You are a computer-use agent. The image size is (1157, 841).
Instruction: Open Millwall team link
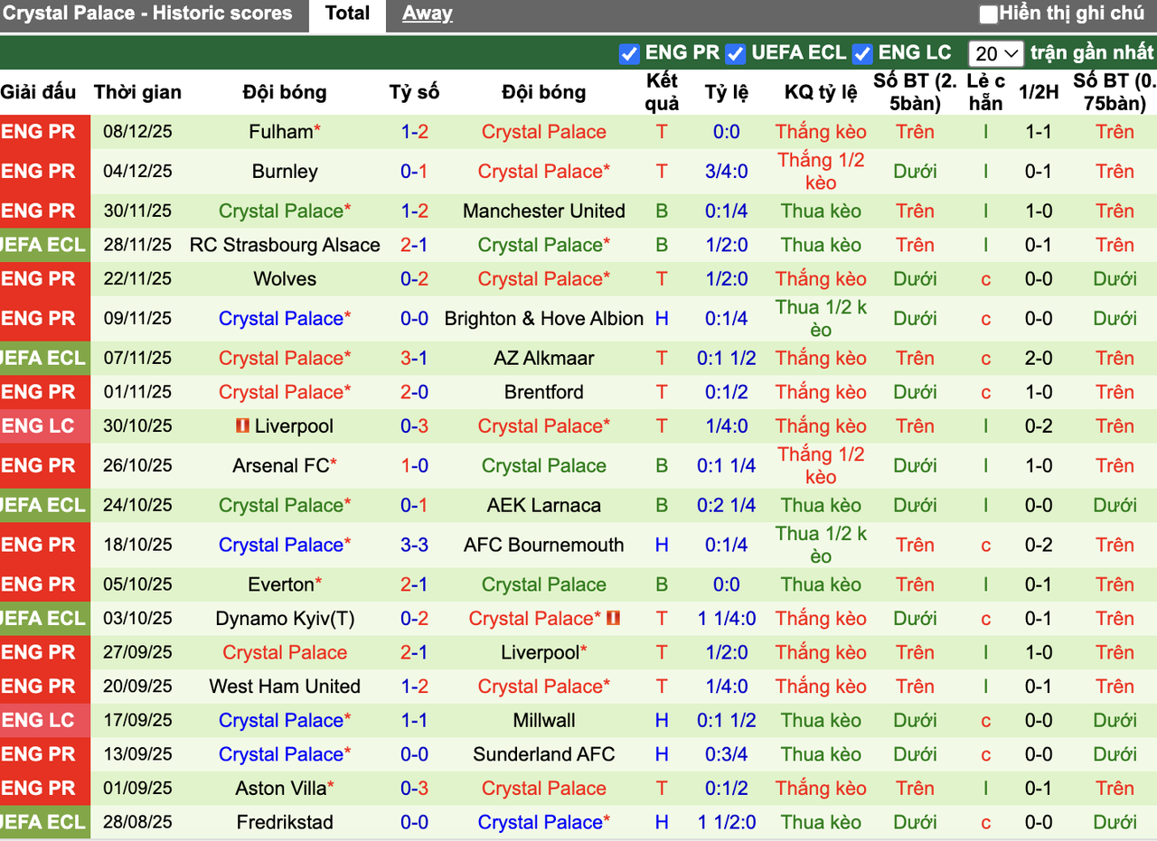544,722
